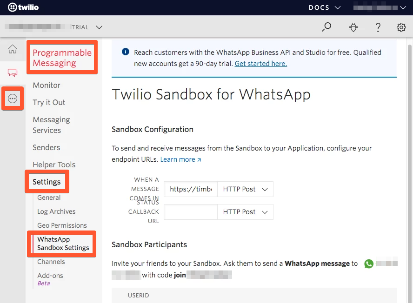This screenshot has height=303, width=413.
Task: Click the Sandbox Participants heading
Action: coord(149,244)
